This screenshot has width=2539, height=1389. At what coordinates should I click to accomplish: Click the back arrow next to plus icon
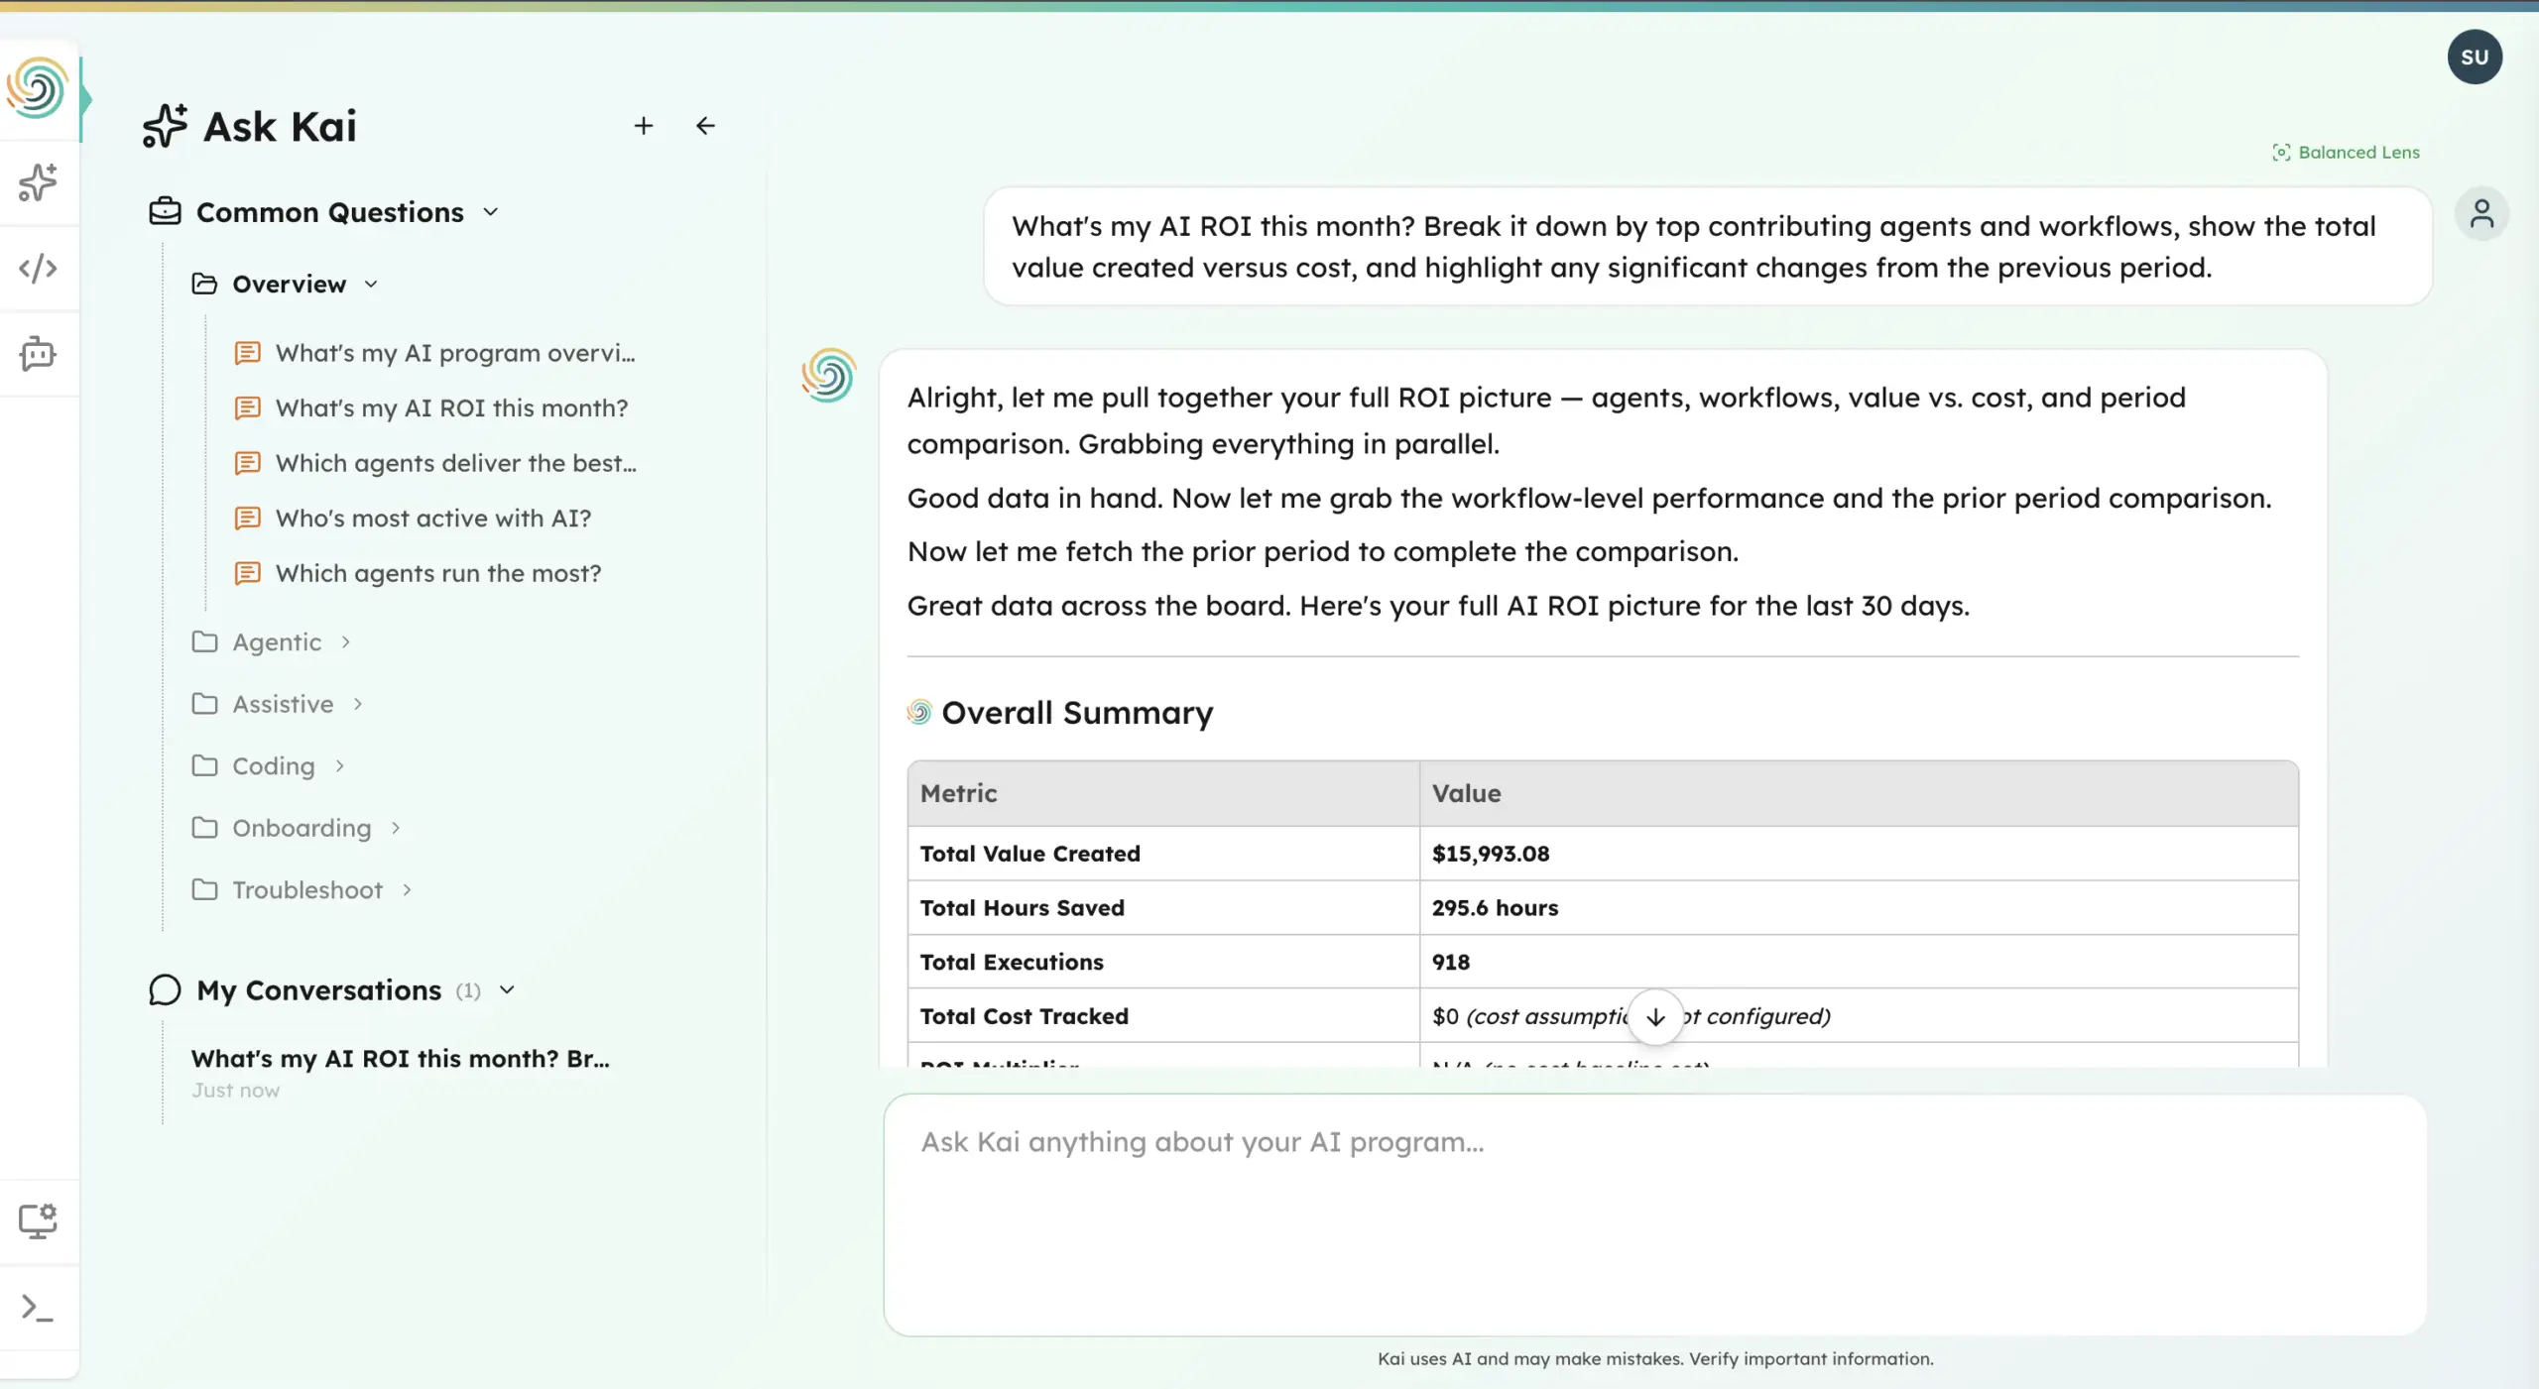click(704, 126)
